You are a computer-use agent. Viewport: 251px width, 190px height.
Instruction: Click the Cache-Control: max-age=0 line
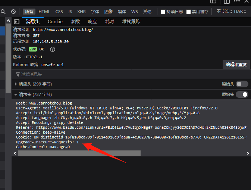click(x=43, y=147)
